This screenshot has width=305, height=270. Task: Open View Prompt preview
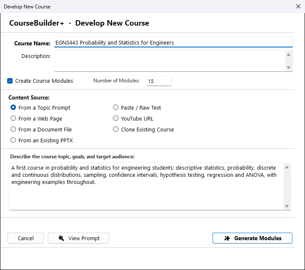tap(79, 238)
